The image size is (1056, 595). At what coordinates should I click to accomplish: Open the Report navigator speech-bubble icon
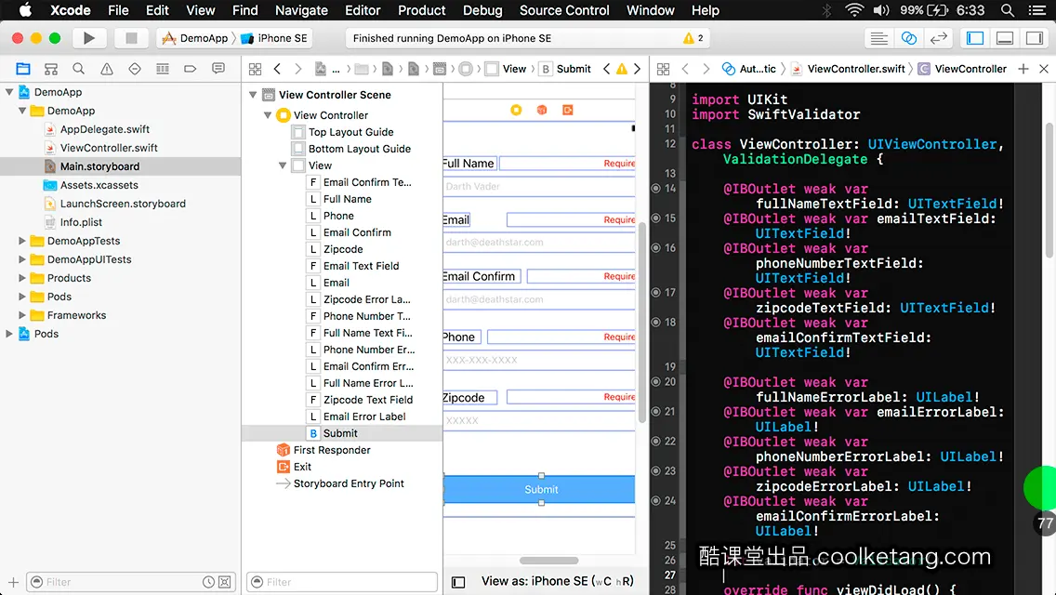click(x=218, y=69)
